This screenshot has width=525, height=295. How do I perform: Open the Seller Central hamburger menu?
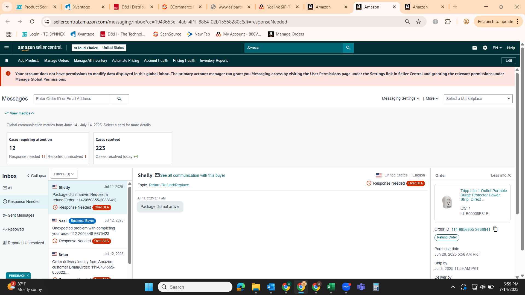[7, 48]
